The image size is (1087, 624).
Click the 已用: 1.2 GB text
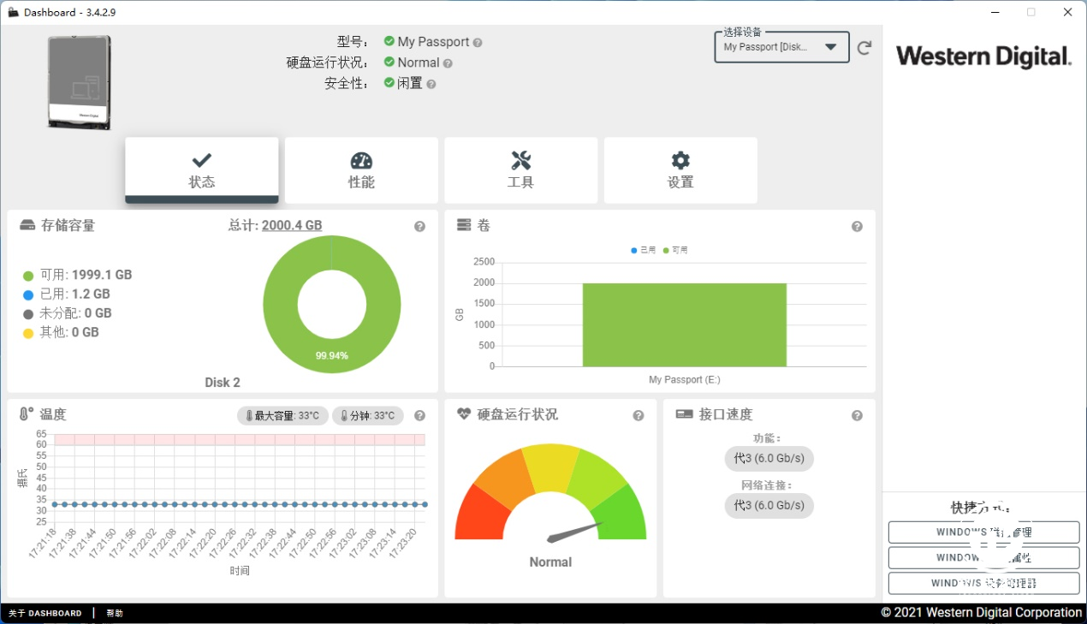click(x=74, y=294)
